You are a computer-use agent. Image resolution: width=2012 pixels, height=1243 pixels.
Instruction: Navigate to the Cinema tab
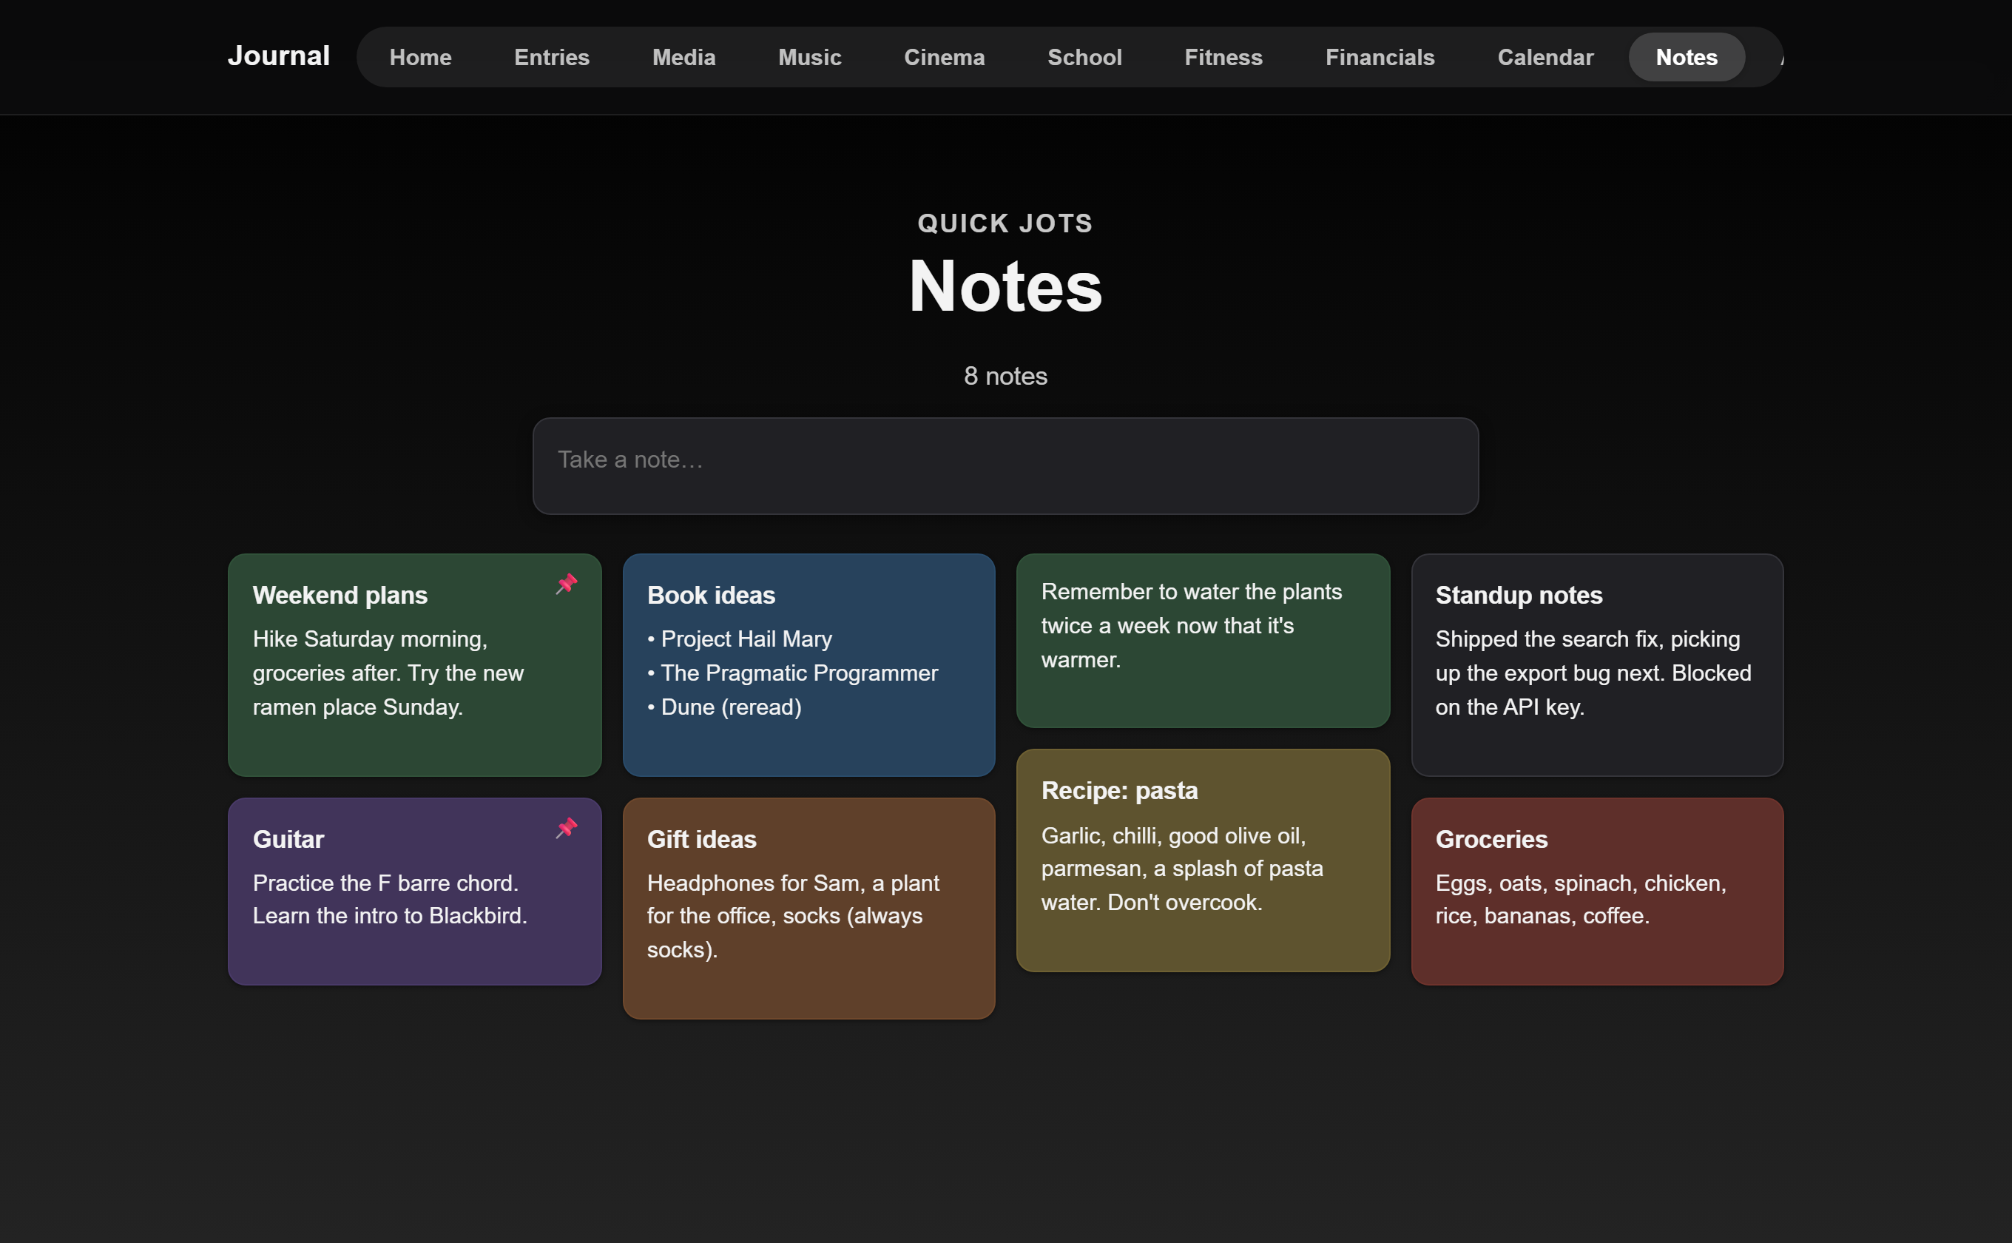click(945, 57)
